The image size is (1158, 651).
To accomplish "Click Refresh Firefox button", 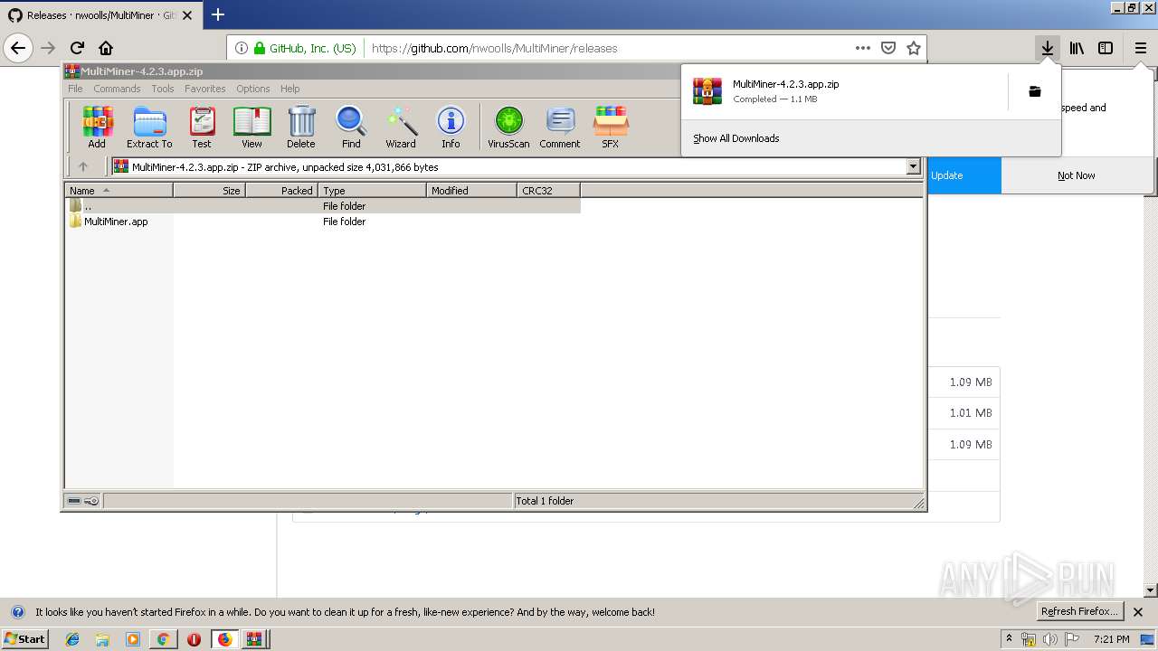I will coord(1080,611).
